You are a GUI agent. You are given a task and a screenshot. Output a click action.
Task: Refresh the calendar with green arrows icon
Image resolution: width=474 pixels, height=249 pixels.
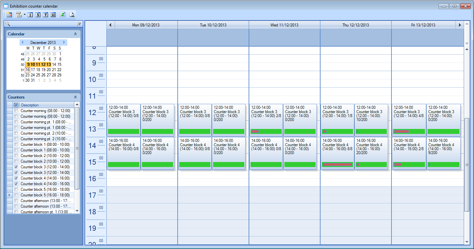[63, 15]
